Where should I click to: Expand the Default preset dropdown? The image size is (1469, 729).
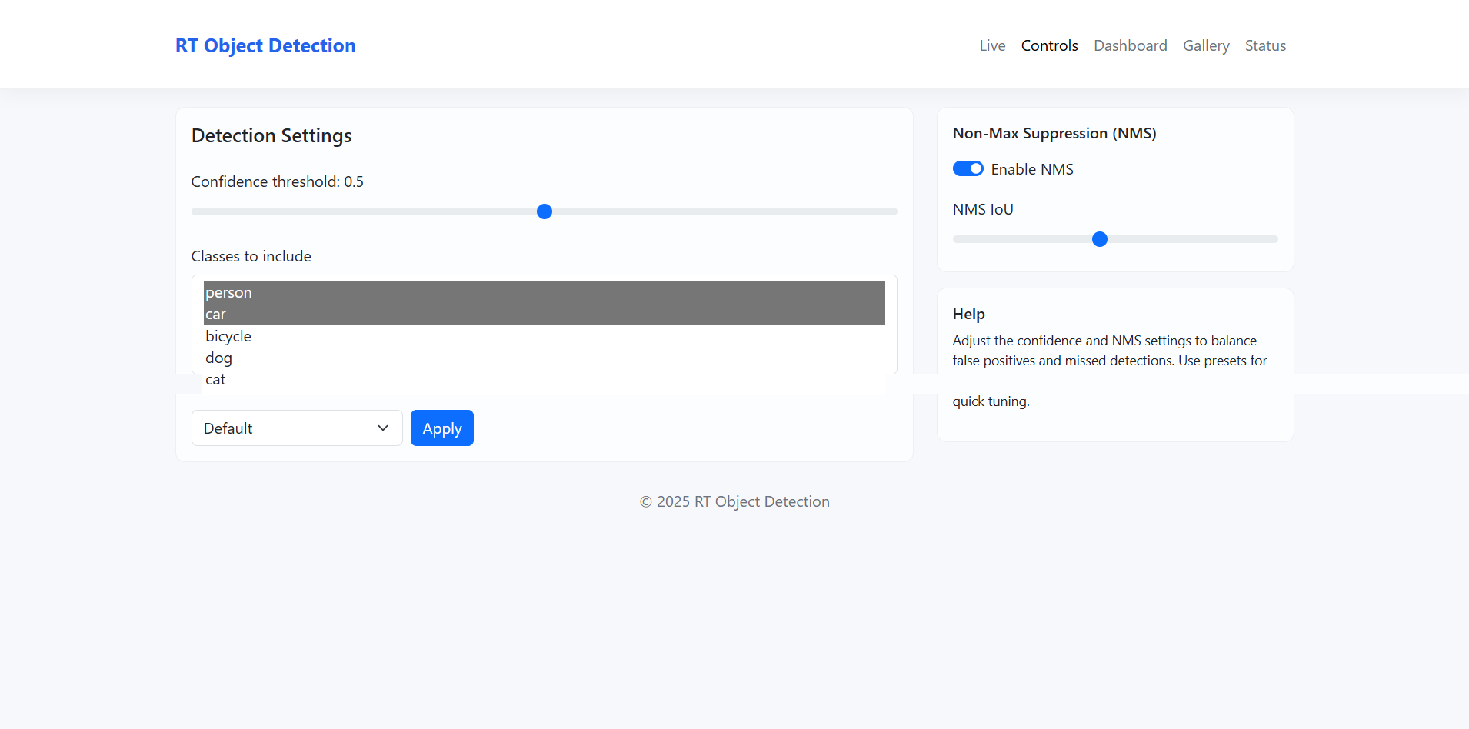[x=296, y=428]
